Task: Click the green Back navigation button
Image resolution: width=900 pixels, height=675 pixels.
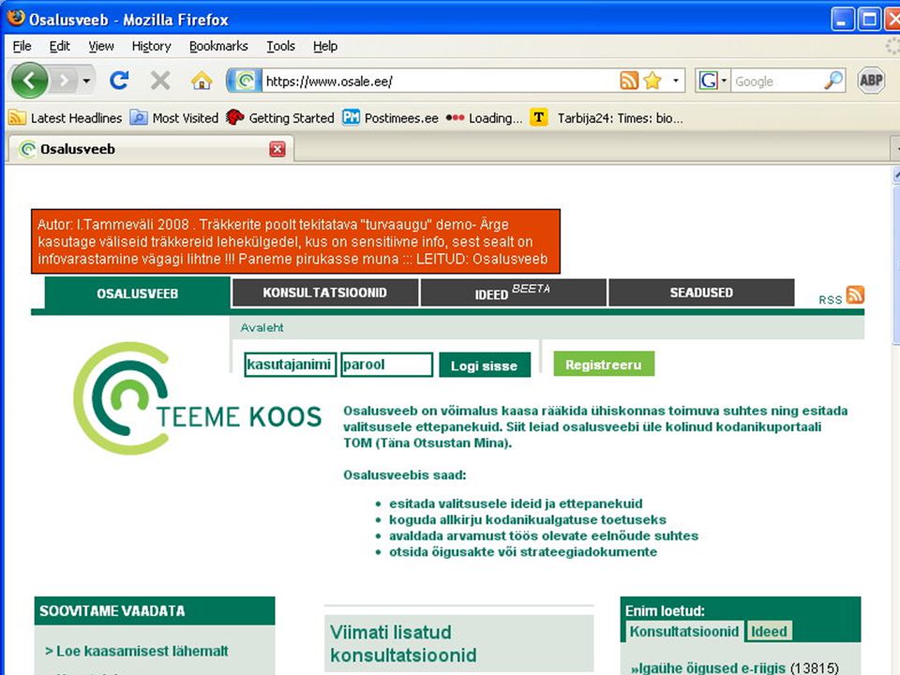Action: [29, 81]
